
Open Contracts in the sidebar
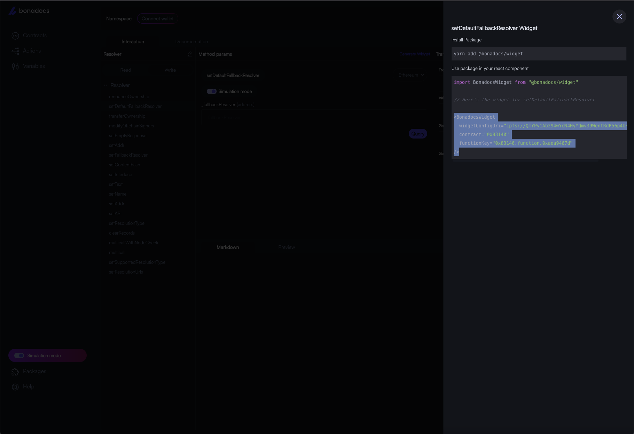coord(29,35)
